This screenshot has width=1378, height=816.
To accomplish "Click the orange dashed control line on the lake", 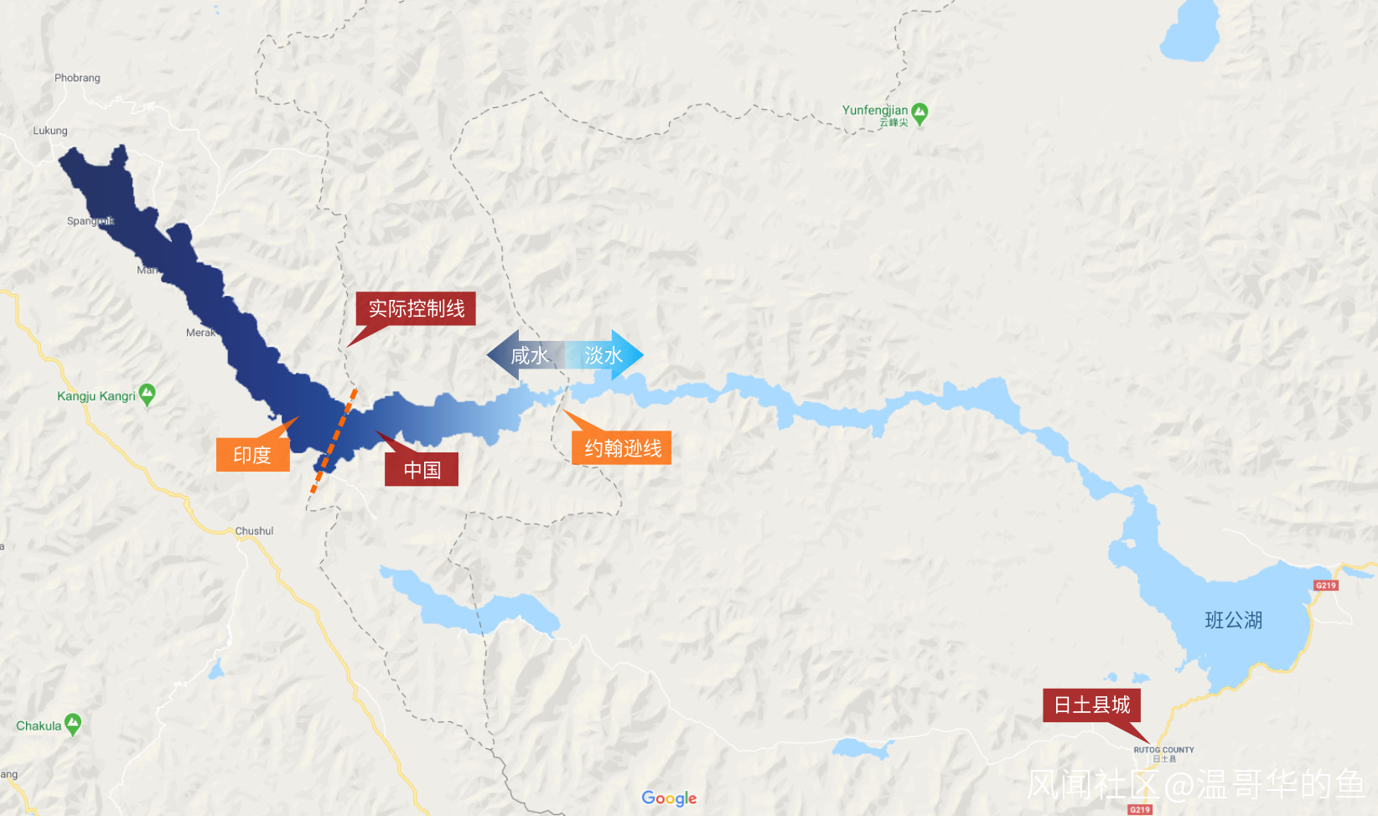I will (x=334, y=440).
